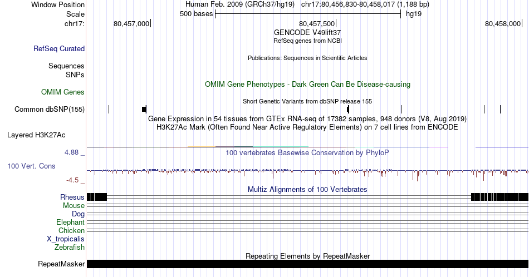Click Multiz Alignments of 100 Vertebrates title
The image size is (529, 277).
click(x=307, y=189)
